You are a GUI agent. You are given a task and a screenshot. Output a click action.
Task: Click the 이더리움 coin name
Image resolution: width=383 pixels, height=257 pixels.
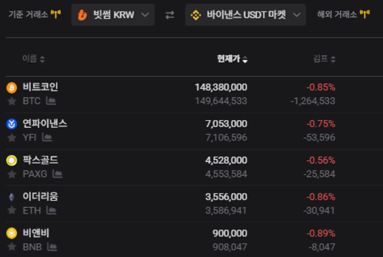coord(40,196)
